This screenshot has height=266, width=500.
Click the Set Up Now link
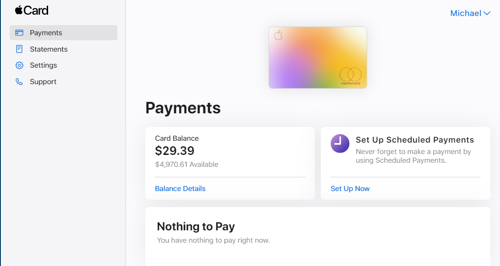350,189
